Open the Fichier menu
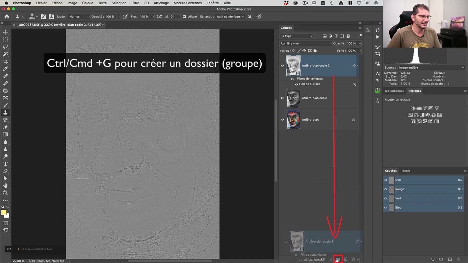 pyautogui.click(x=41, y=3)
